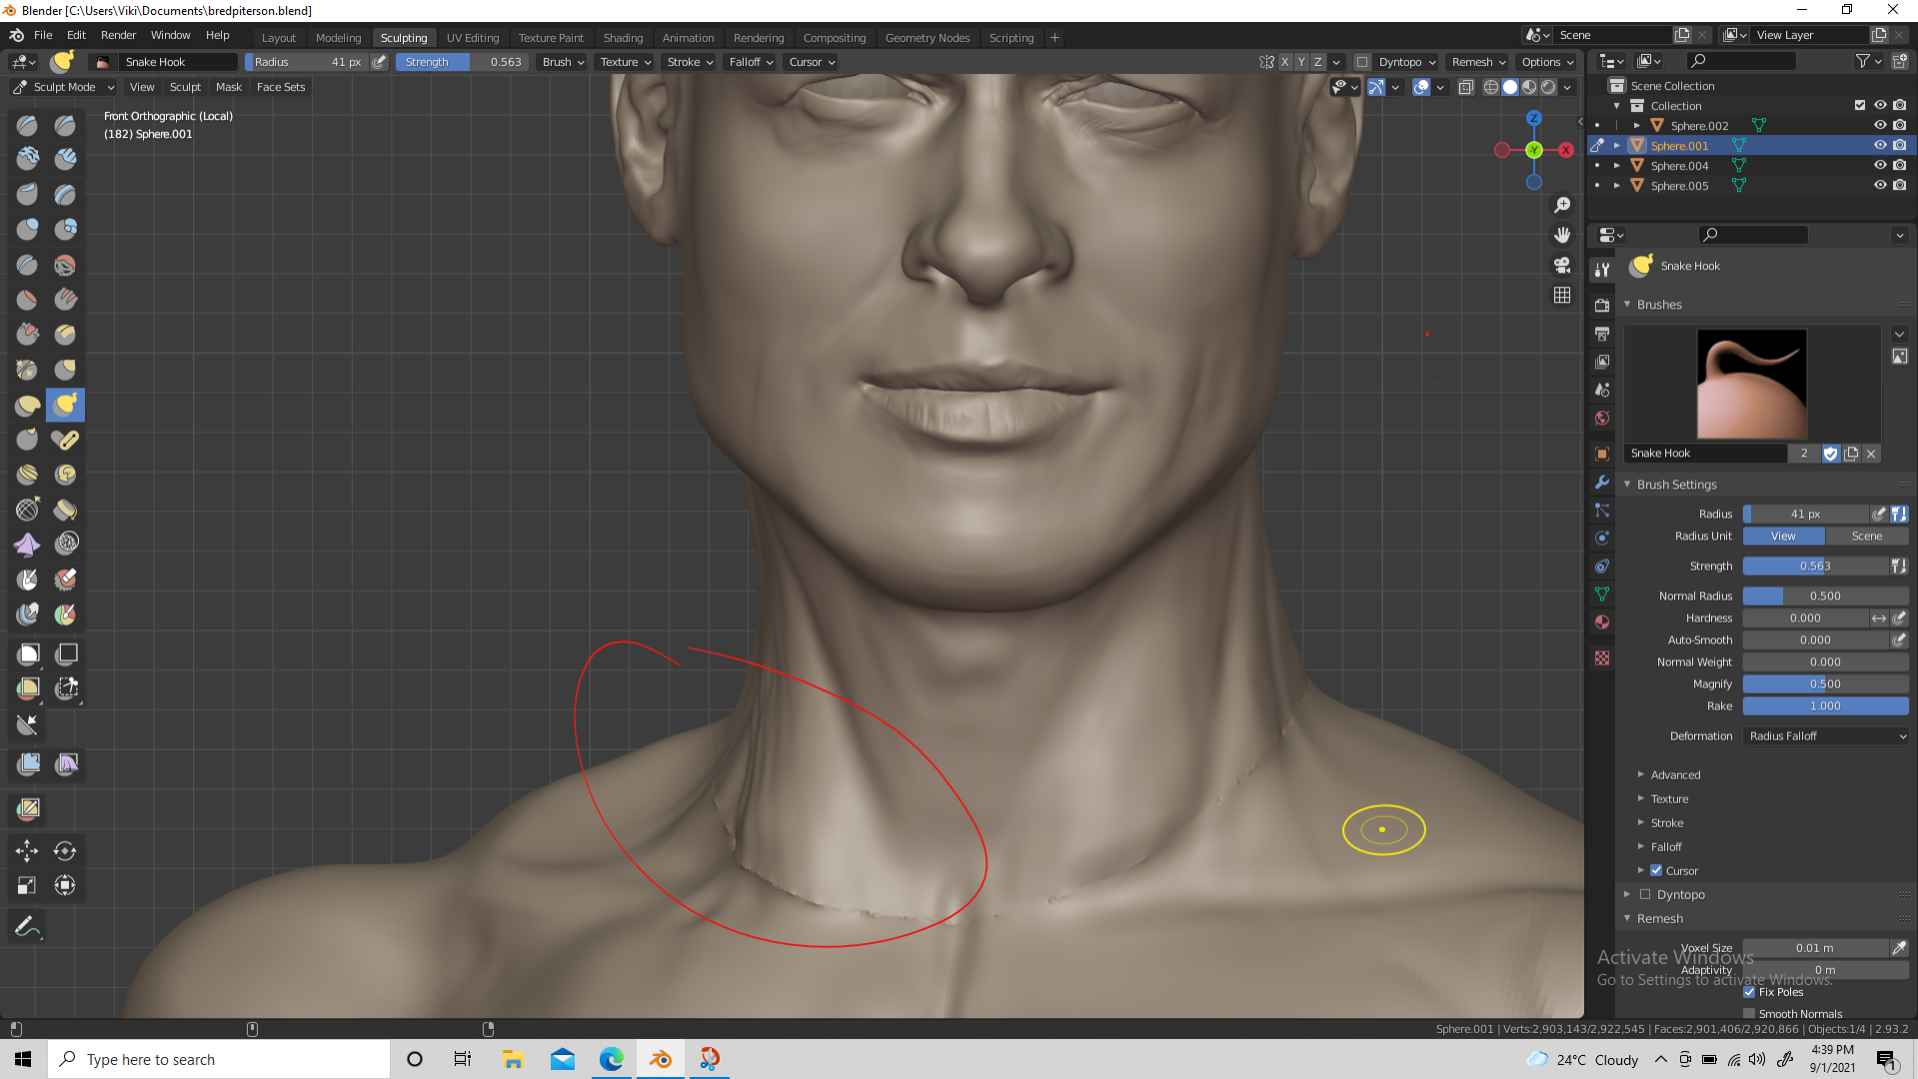Hide Sphere.002 with its eye icon
Image resolution: width=1918 pixels, height=1079 pixels.
1879,126
